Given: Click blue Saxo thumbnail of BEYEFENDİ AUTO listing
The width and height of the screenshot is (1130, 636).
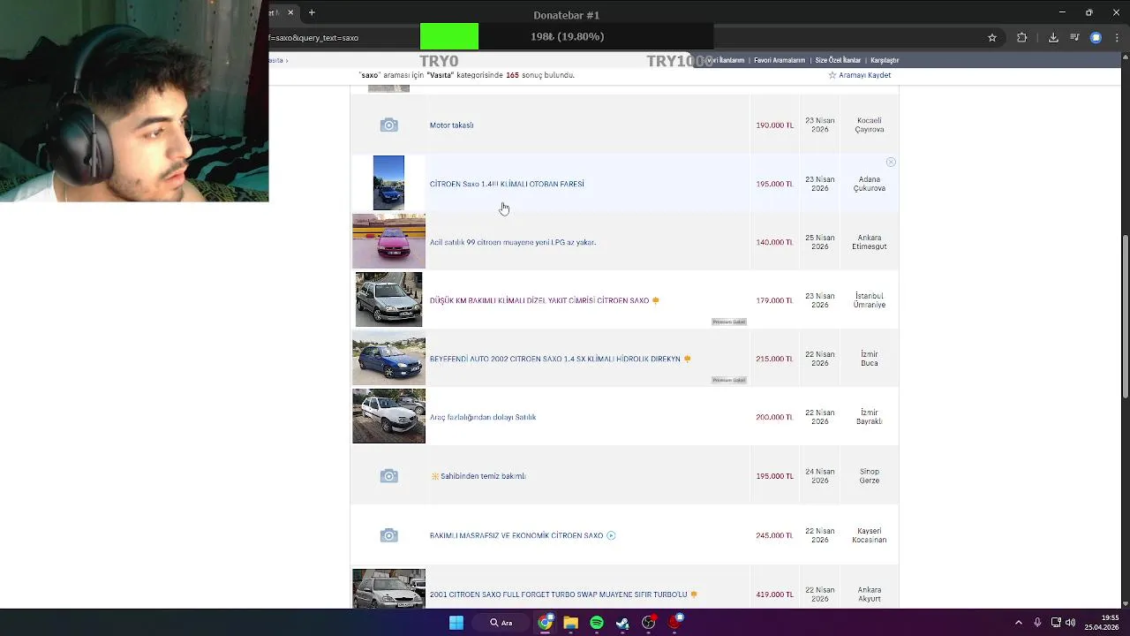Looking at the screenshot, I should pyautogui.click(x=388, y=358).
